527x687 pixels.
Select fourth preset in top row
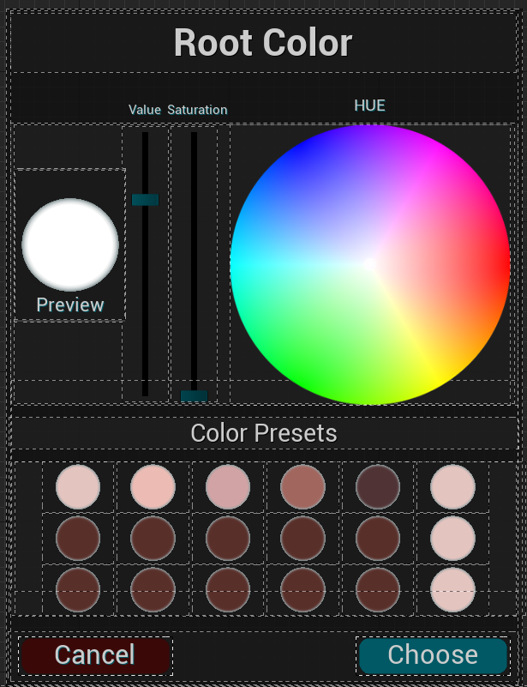point(302,487)
